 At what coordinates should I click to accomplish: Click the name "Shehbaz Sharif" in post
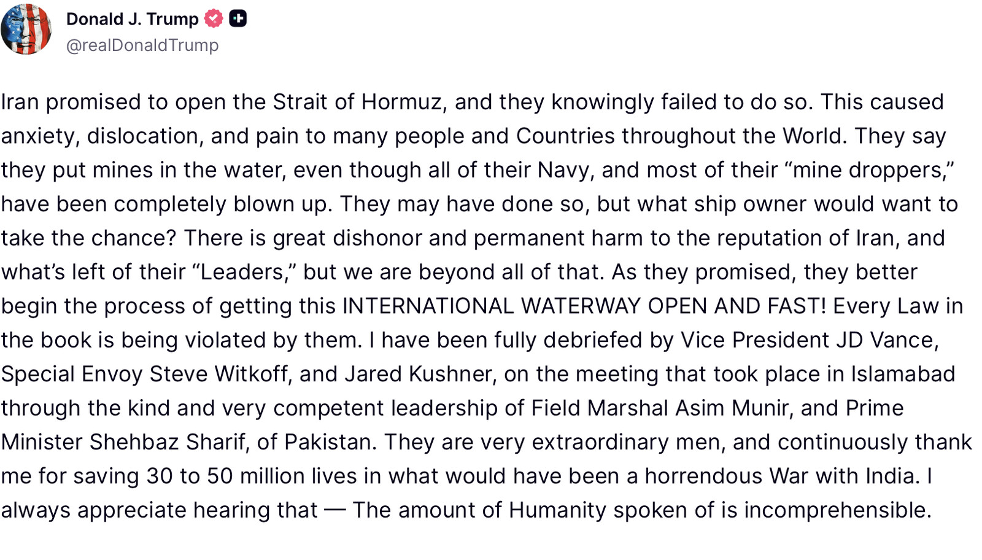click(168, 442)
